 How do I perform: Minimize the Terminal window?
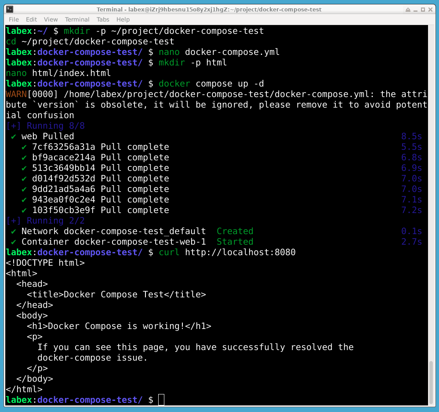415,9
